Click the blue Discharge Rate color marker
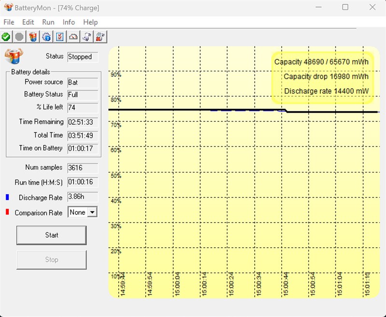Image resolution: width=386 pixels, height=317 pixels. [7, 198]
